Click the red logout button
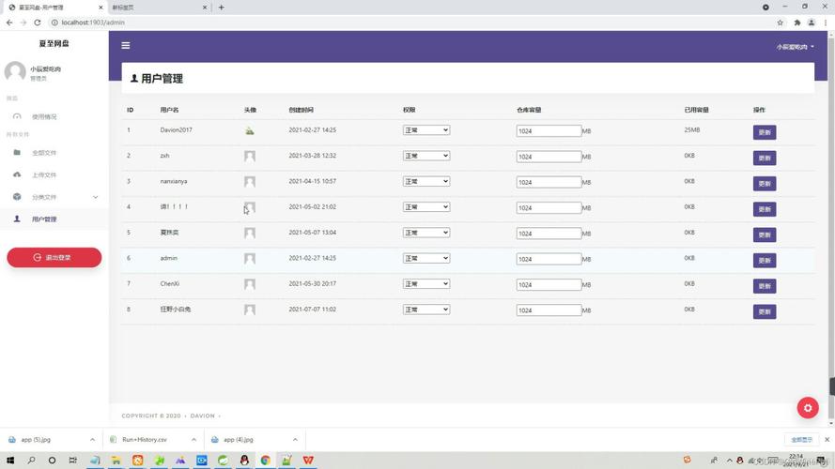The height and width of the screenshot is (469, 835). point(54,257)
